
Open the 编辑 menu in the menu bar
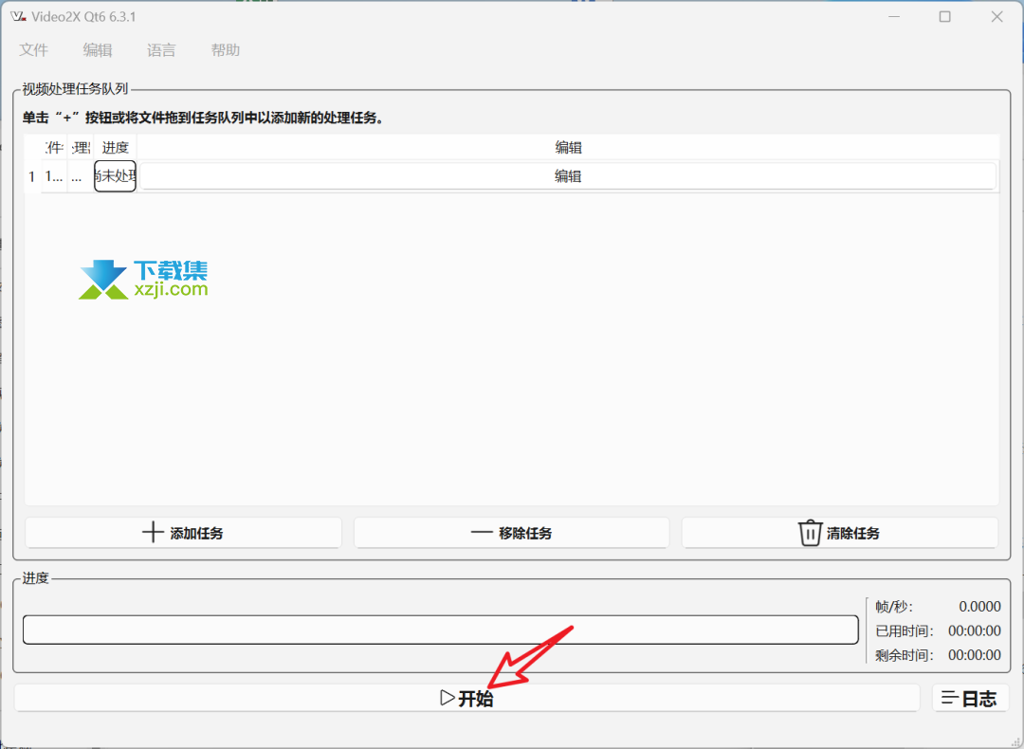98,50
